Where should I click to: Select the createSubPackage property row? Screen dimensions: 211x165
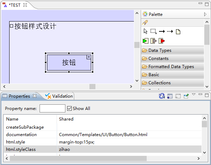tap(103, 127)
